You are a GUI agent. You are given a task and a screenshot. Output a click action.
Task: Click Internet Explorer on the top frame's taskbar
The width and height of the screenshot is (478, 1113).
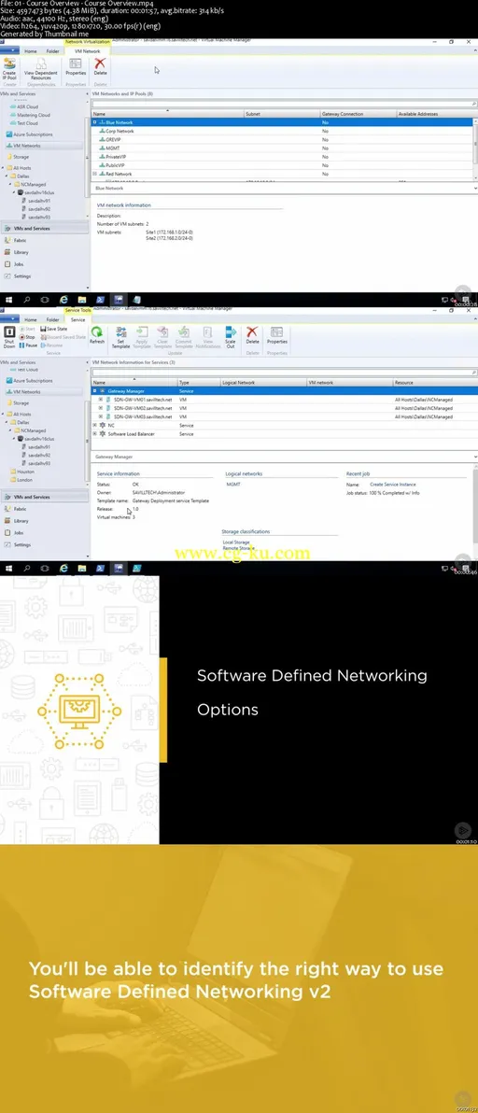[x=63, y=300]
